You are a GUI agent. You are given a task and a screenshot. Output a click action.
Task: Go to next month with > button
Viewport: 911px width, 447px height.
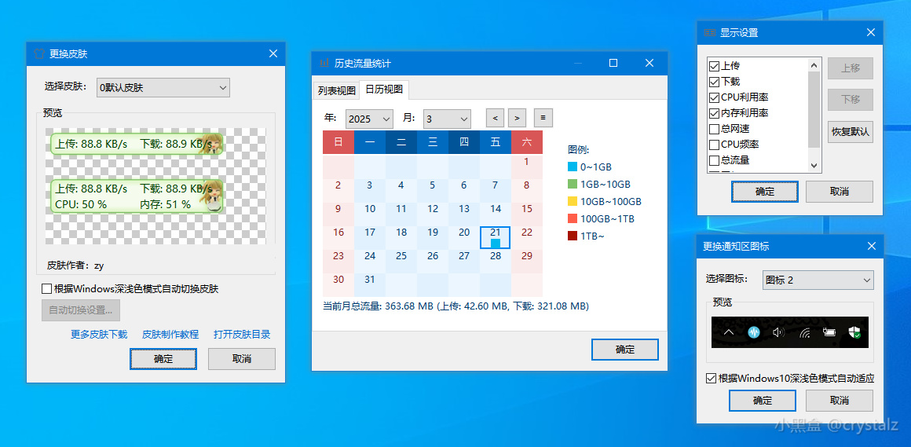point(517,117)
